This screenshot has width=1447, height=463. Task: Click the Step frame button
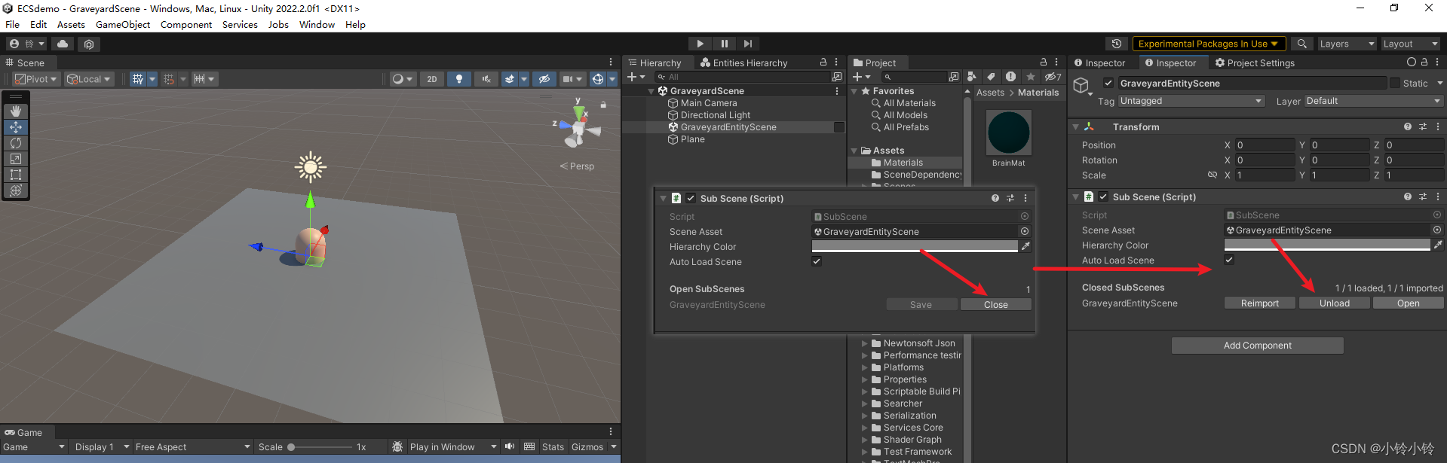747,44
